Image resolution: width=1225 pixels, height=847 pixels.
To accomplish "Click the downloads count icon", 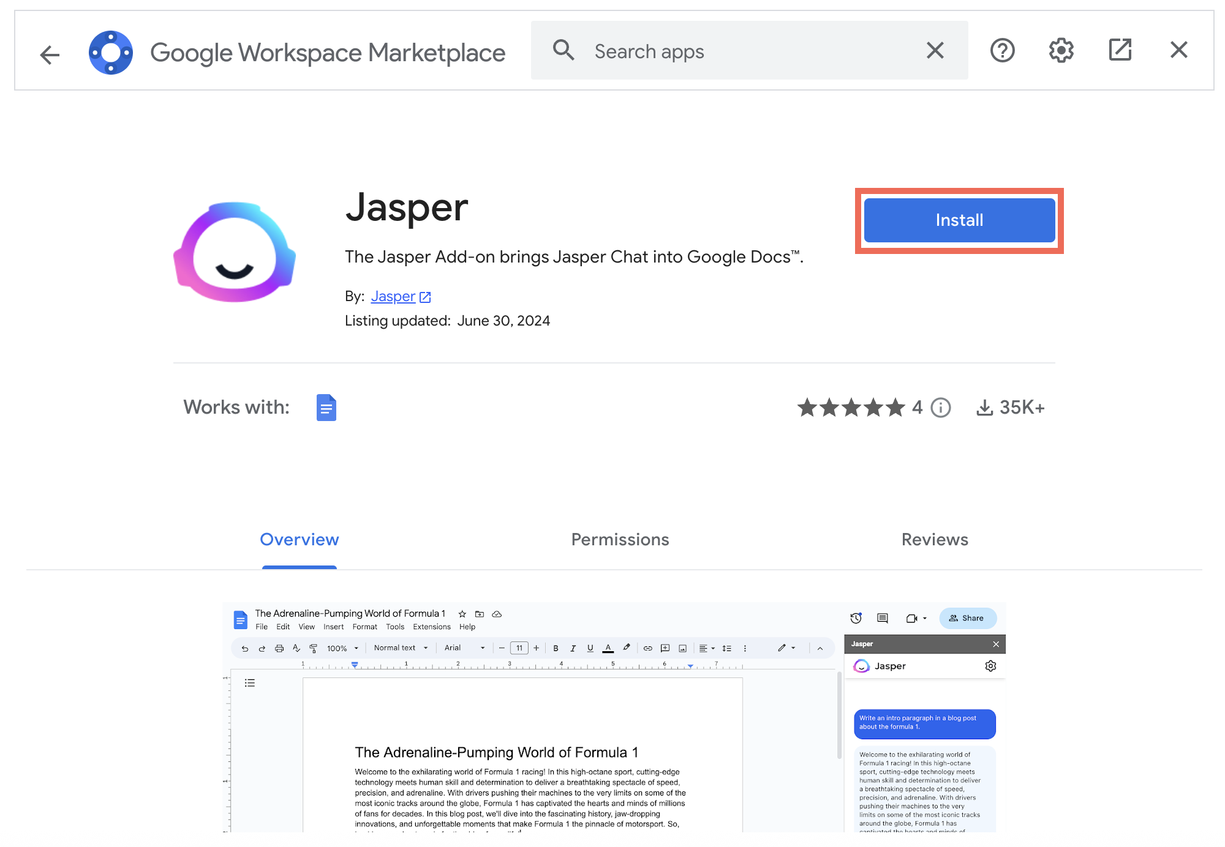I will point(984,408).
